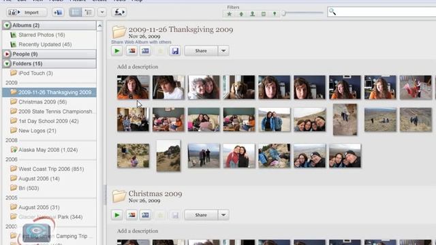
Task: Toggle the uploaded photos filter
Action: [x=241, y=14]
